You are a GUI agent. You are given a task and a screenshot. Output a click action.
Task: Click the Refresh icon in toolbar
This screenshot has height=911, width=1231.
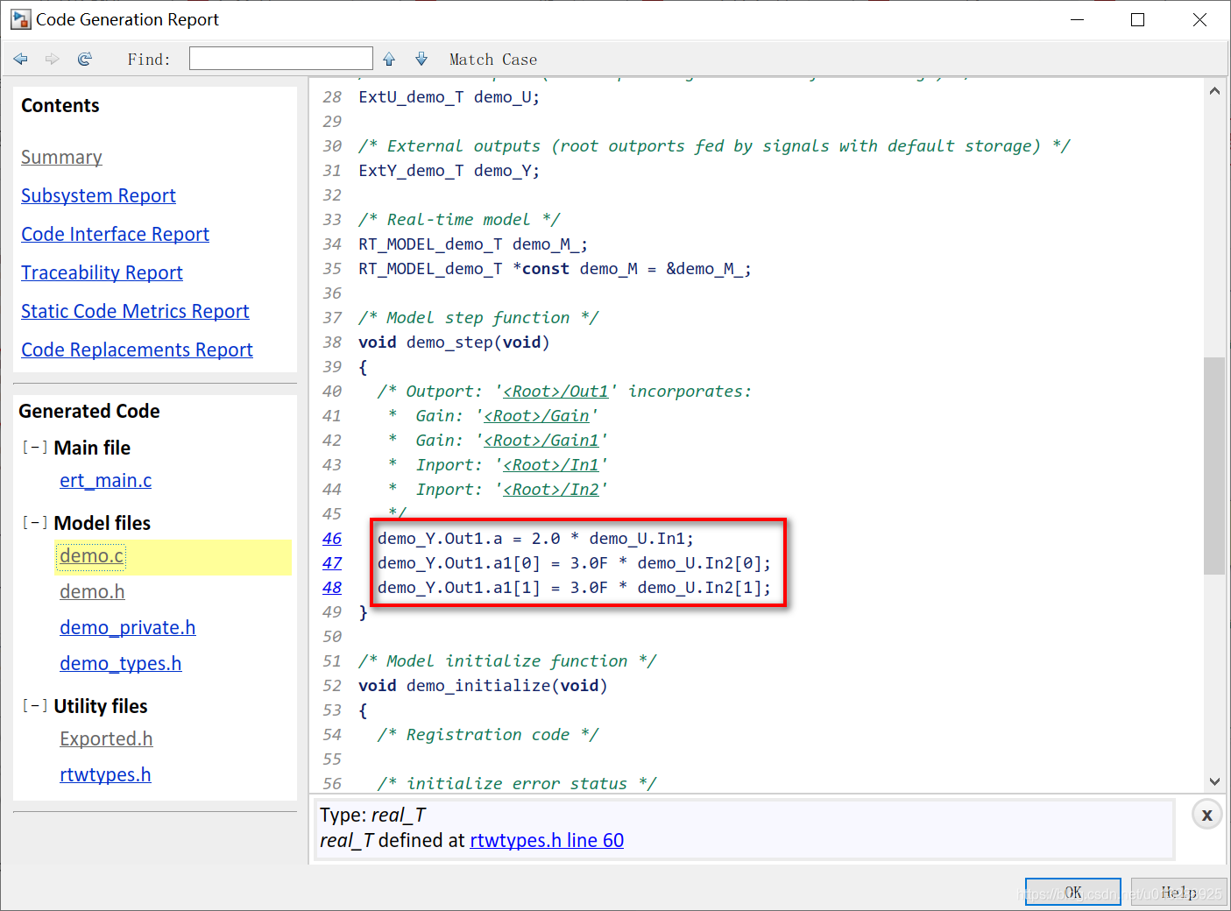point(85,59)
